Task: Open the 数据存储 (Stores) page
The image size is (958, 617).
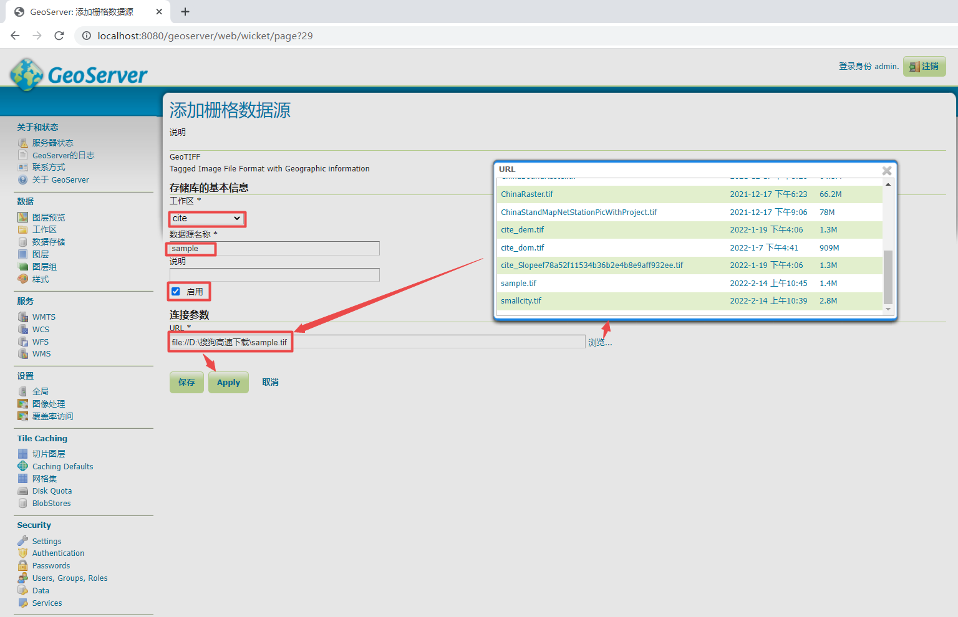Action: coord(48,241)
